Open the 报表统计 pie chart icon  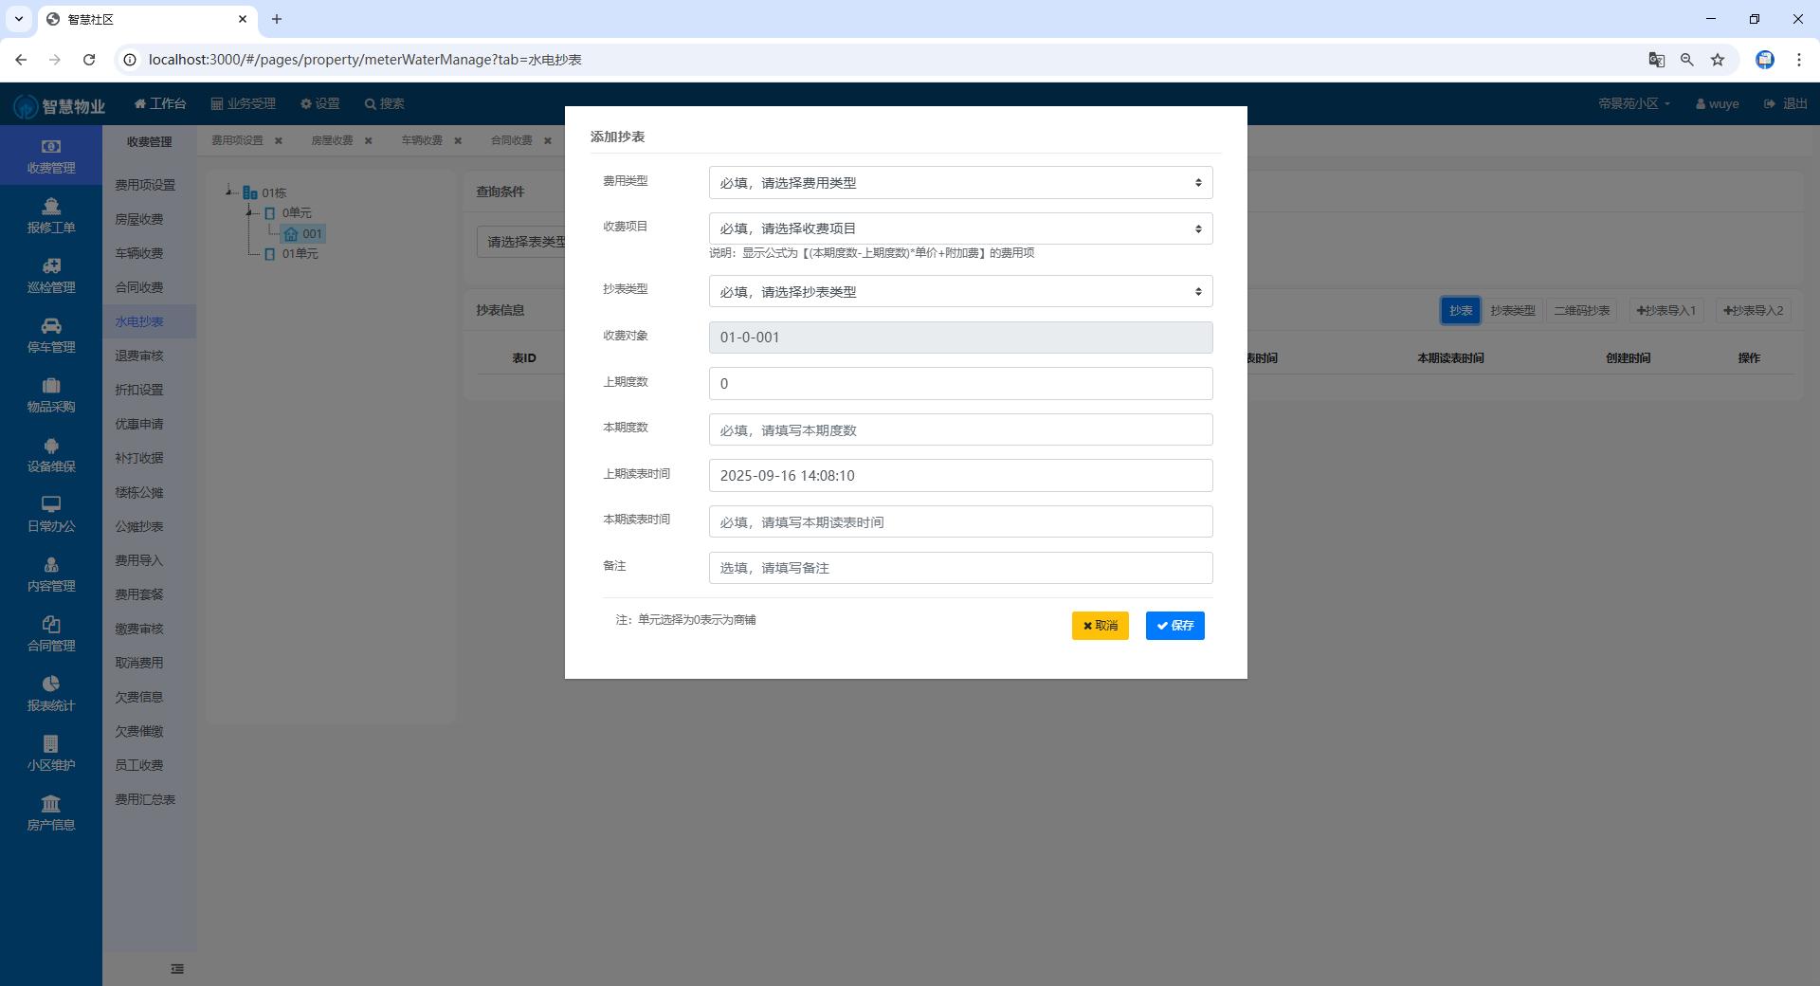click(x=51, y=685)
